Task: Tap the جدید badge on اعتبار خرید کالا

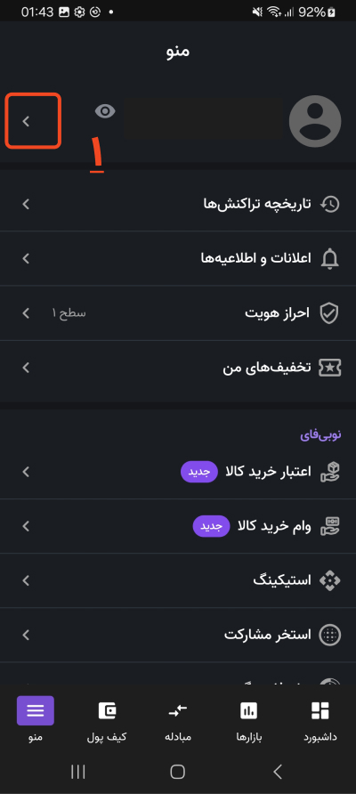Action: [x=199, y=472]
